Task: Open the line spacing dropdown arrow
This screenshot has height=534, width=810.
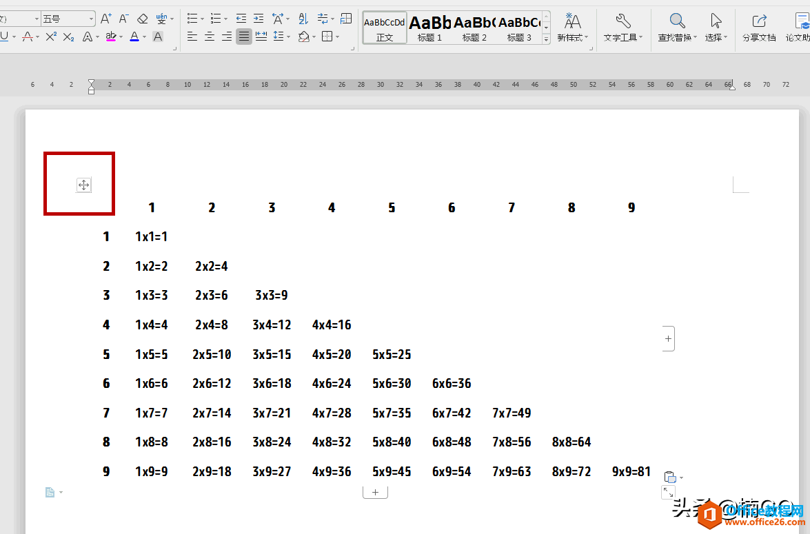Action: pyautogui.click(x=288, y=37)
